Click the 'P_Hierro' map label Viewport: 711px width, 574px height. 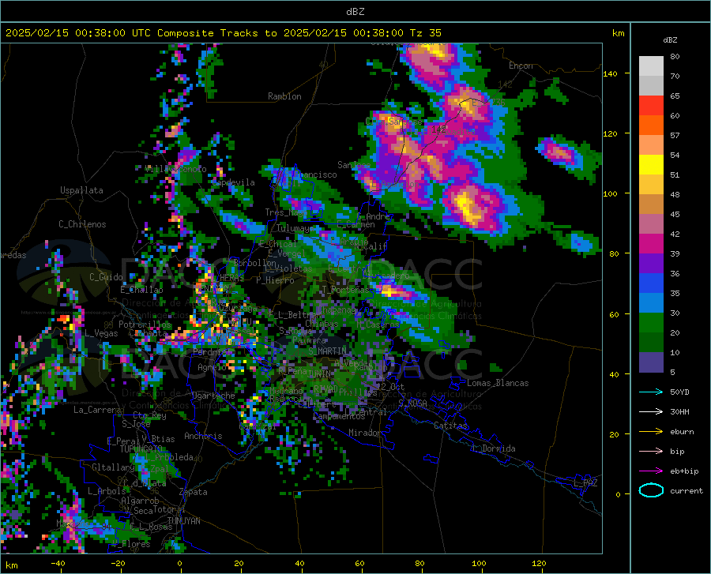coord(275,280)
